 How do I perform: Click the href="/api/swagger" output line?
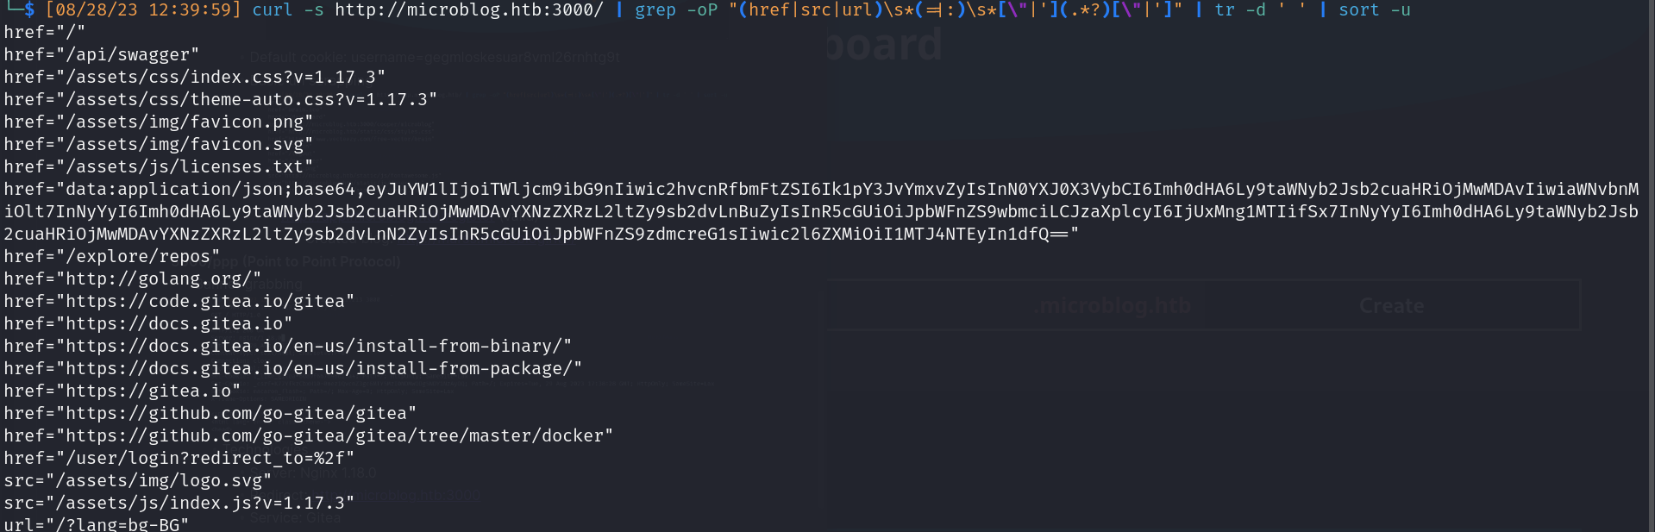(101, 55)
